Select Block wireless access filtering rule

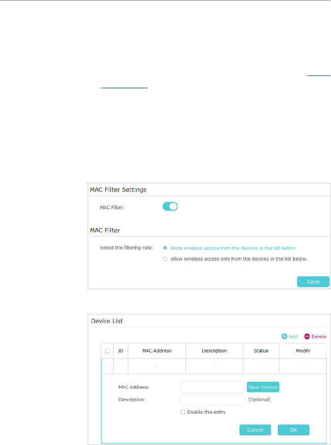(x=165, y=248)
